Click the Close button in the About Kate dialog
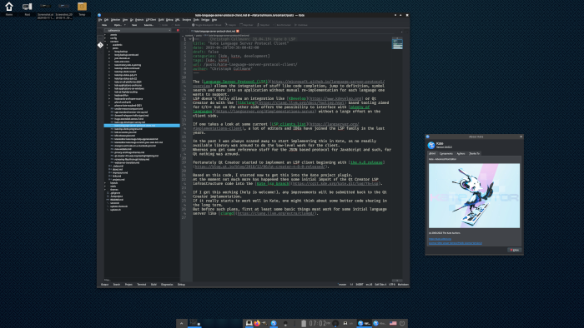The width and height of the screenshot is (584, 328). coord(515,250)
